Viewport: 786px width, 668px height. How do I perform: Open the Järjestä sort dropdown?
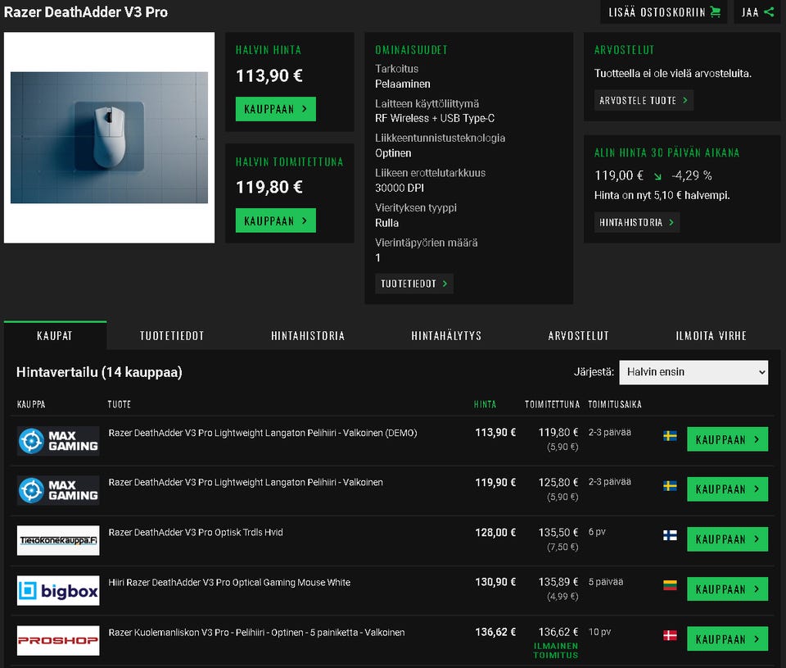(x=693, y=372)
